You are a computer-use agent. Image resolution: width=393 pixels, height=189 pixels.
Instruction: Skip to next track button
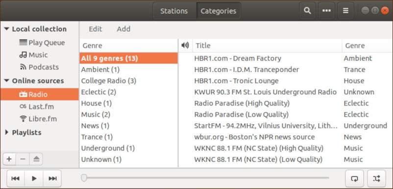(x=52, y=179)
